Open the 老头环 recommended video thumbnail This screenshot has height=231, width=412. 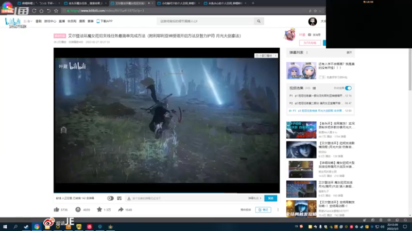301,130
